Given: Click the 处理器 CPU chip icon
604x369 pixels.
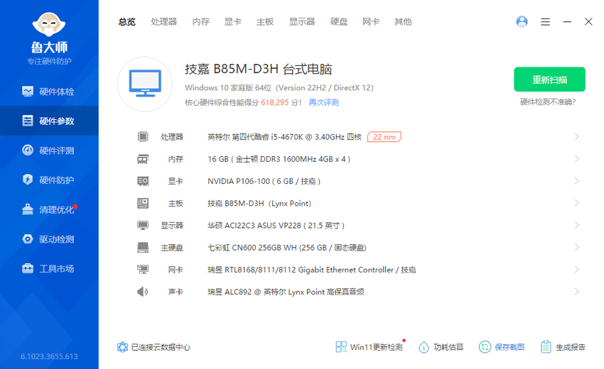Looking at the screenshot, I should (143, 136).
